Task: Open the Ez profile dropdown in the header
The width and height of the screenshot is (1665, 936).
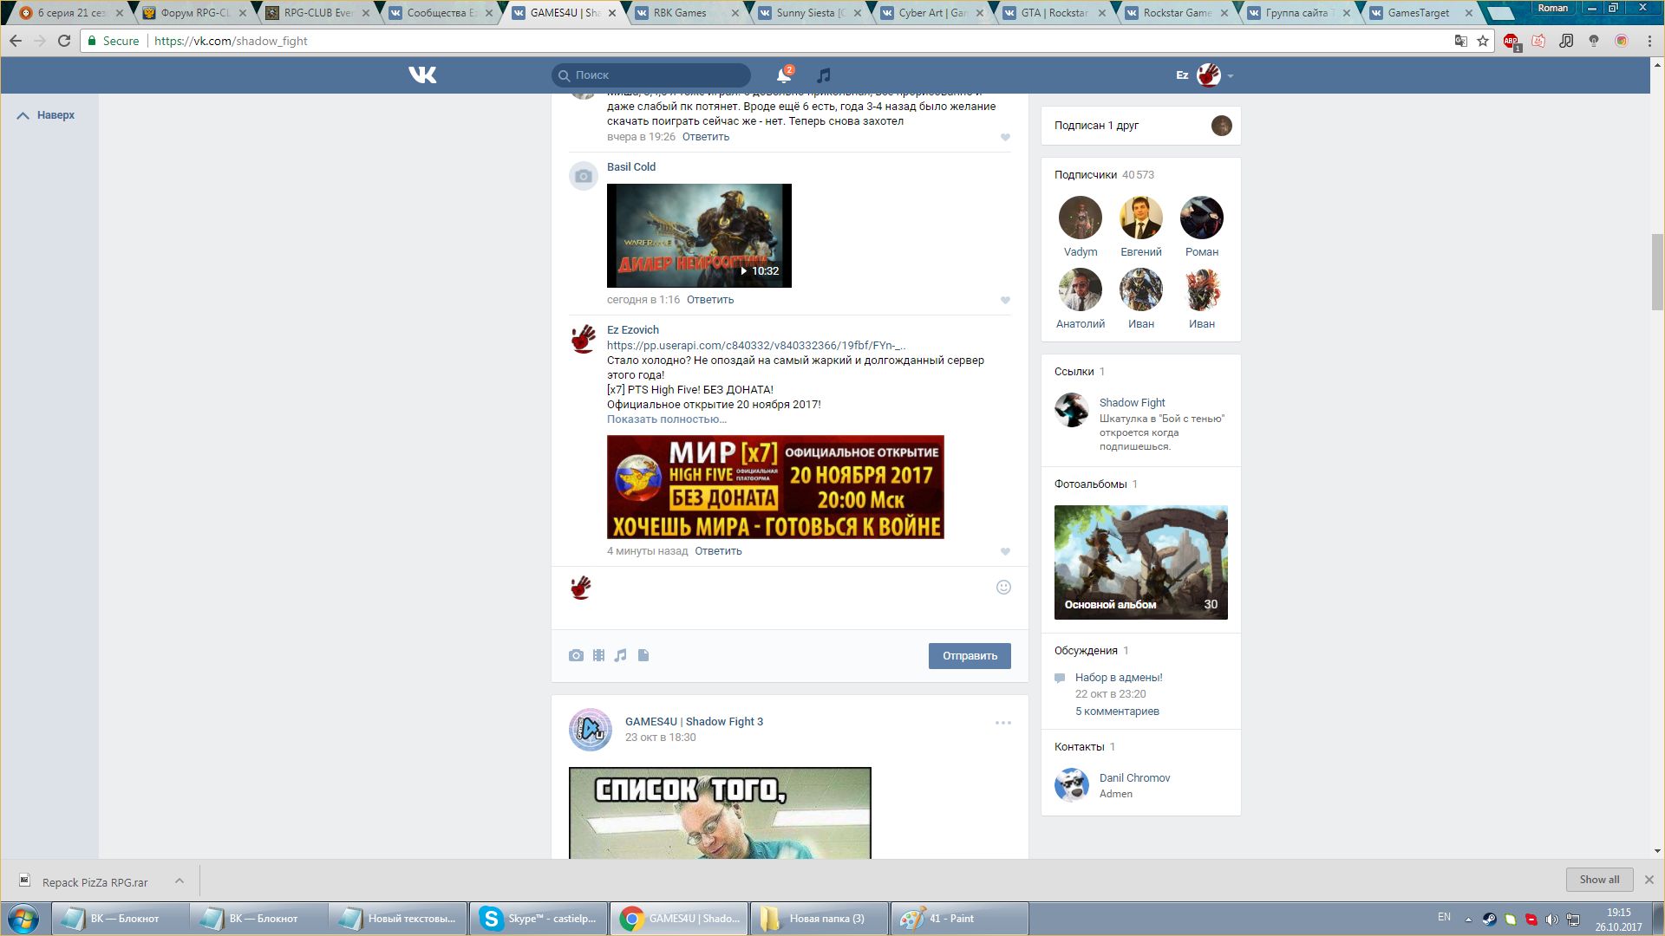Action: 1205,75
